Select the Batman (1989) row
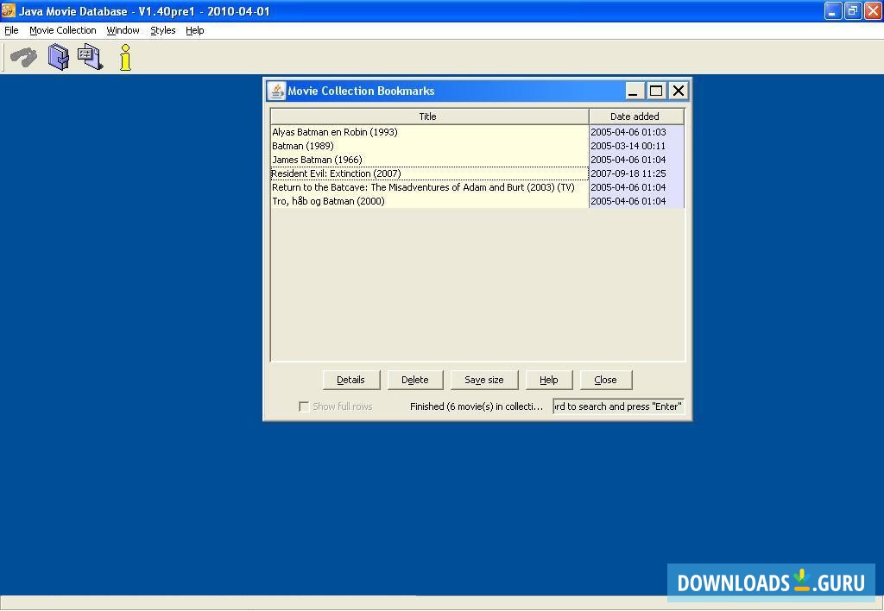This screenshot has height=611, width=884. [x=388, y=146]
